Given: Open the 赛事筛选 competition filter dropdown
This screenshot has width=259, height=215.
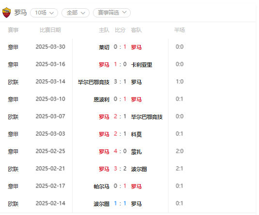Looking at the screenshot, I should 112,13.
